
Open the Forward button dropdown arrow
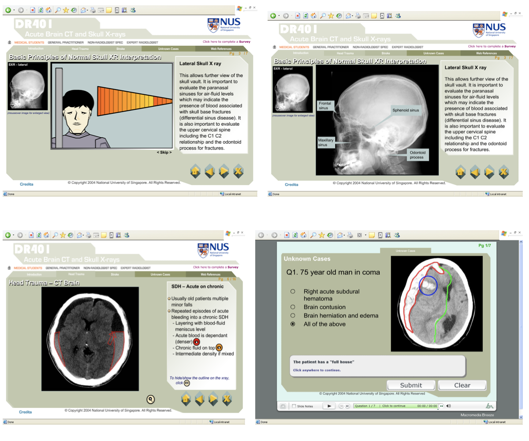coord(26,9)
